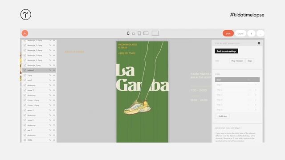
Task: Close the step-by-step animation panel
Action: pos(259,43)
